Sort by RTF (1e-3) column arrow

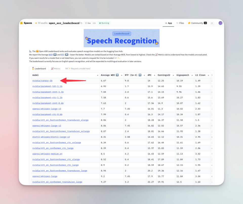[x=144, y=75]
